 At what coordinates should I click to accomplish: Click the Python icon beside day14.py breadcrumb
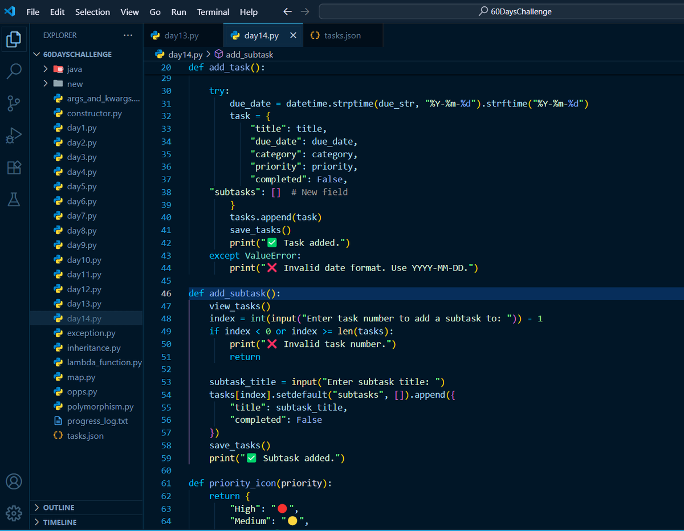[160, 55]
